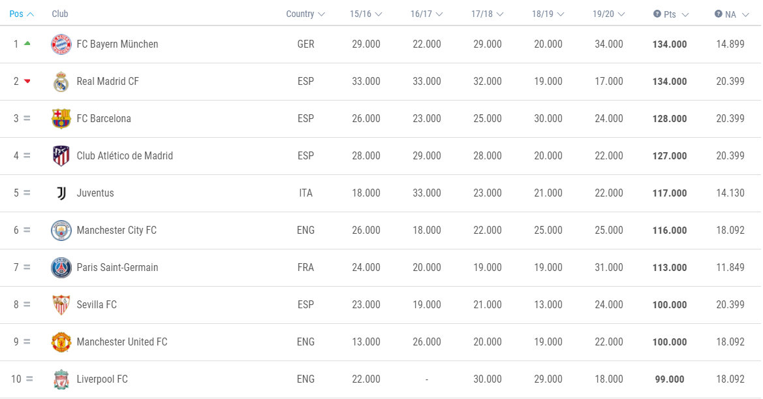Open the Sevilla FC club link
The height and width of the screenshot is (399, 763).
[97, 304]
